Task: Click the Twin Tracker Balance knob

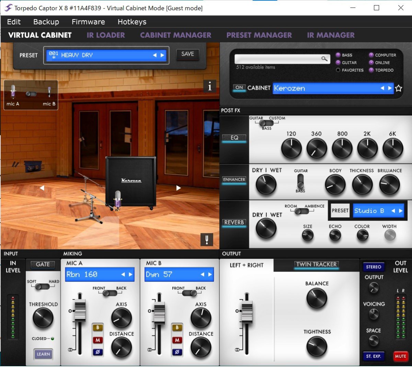Action: 317,298
